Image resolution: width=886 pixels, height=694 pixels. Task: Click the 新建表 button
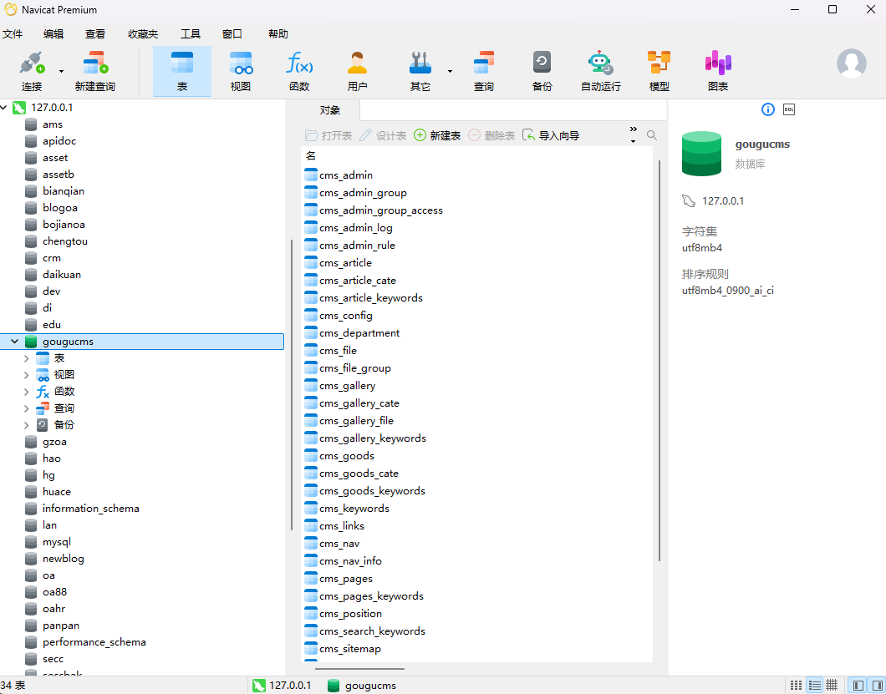pyautogui.click(x=437, y=135)
